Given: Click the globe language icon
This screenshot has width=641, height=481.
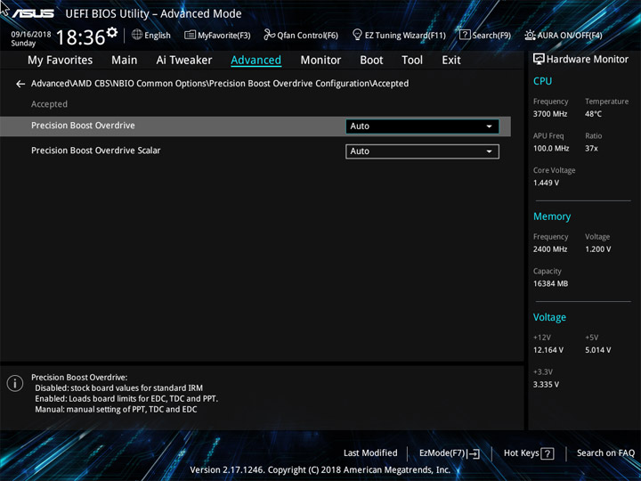Looking at the screenshot, I should 137,35.
